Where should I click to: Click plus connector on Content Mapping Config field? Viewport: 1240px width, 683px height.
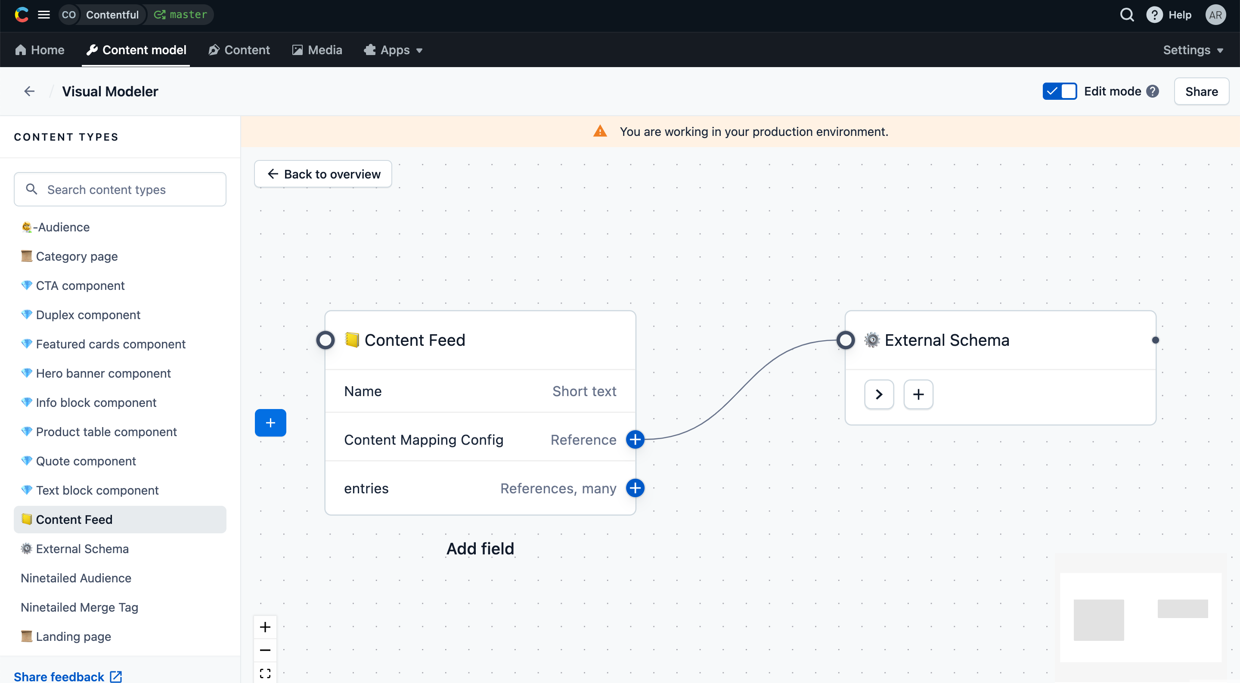[x=635, y=439]
